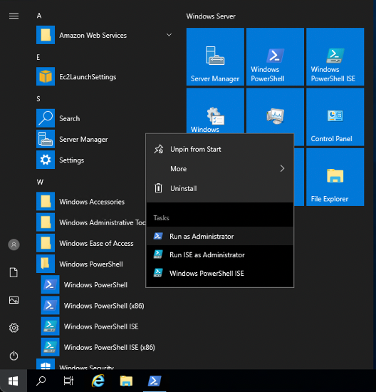Launch Windows PowerShell (x86)

point(104,306)
